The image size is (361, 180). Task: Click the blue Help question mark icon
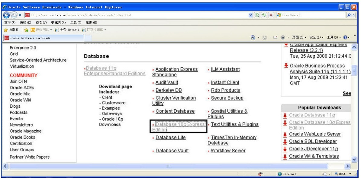coord(345,37)
